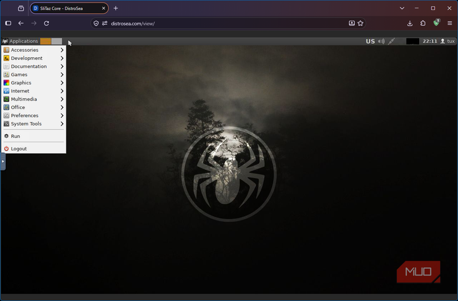Open the Development submenu
Viewport: 458px width, 301px height.
click(x=34, y=58)
